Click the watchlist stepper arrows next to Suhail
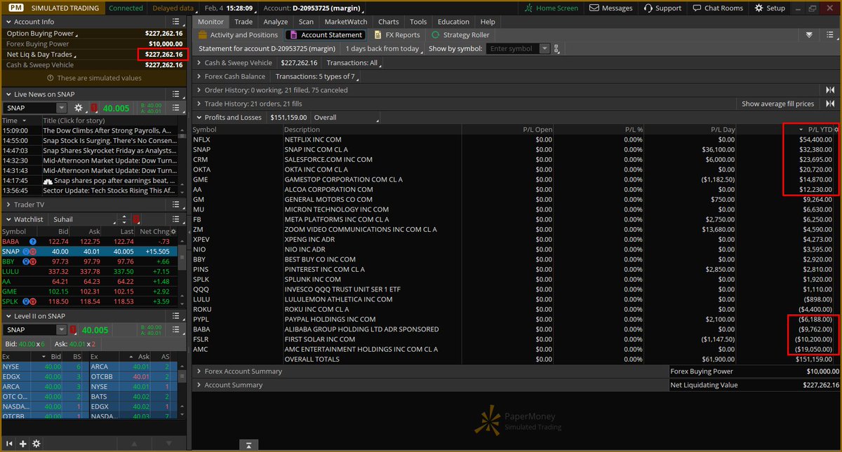This screenshot has width=842, height=452. [x=124, y=219]
